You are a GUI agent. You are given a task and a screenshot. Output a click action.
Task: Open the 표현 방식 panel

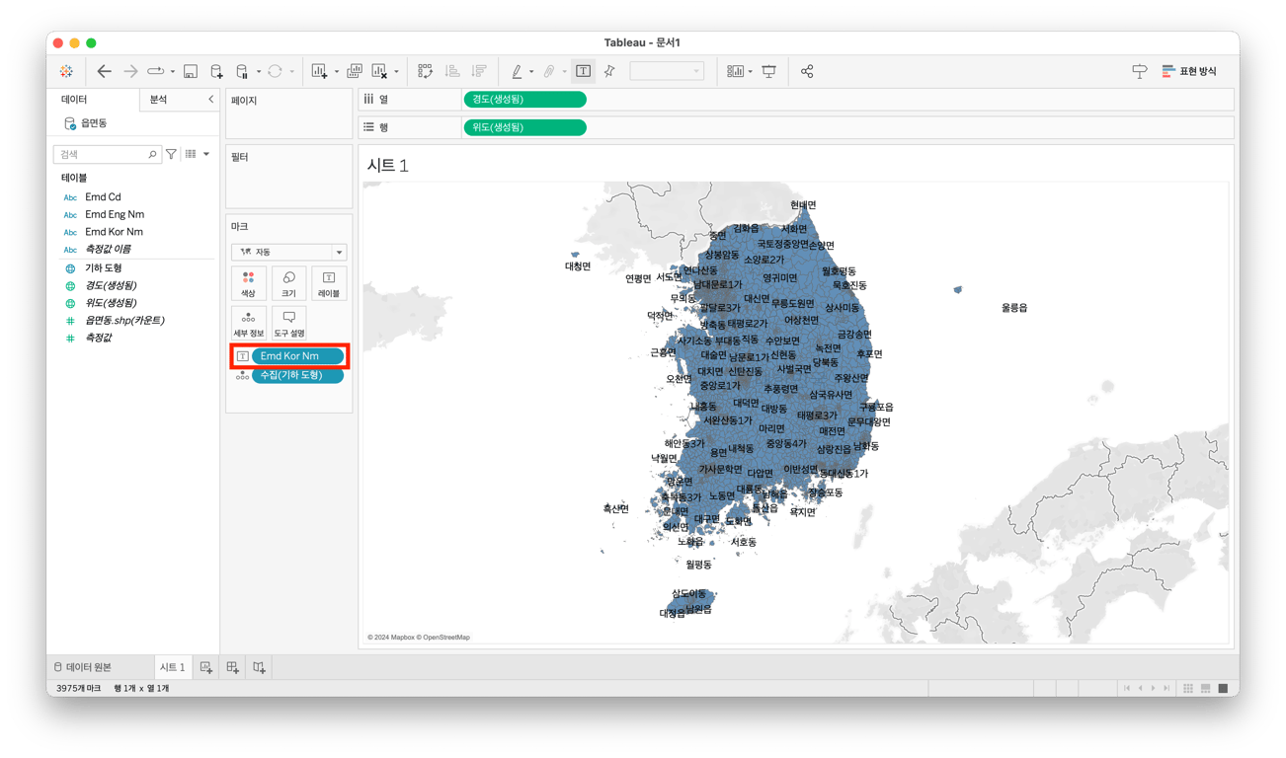[1188, 71]
